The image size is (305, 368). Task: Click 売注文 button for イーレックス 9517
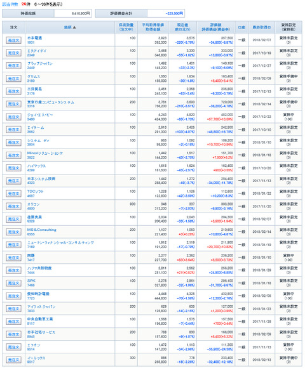tap(13, 360)
